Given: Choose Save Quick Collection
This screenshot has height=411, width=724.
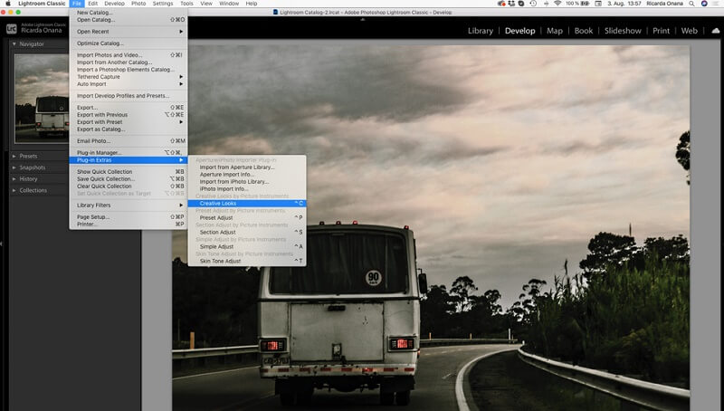Looking at the screenshot, I should coord(129,179).
